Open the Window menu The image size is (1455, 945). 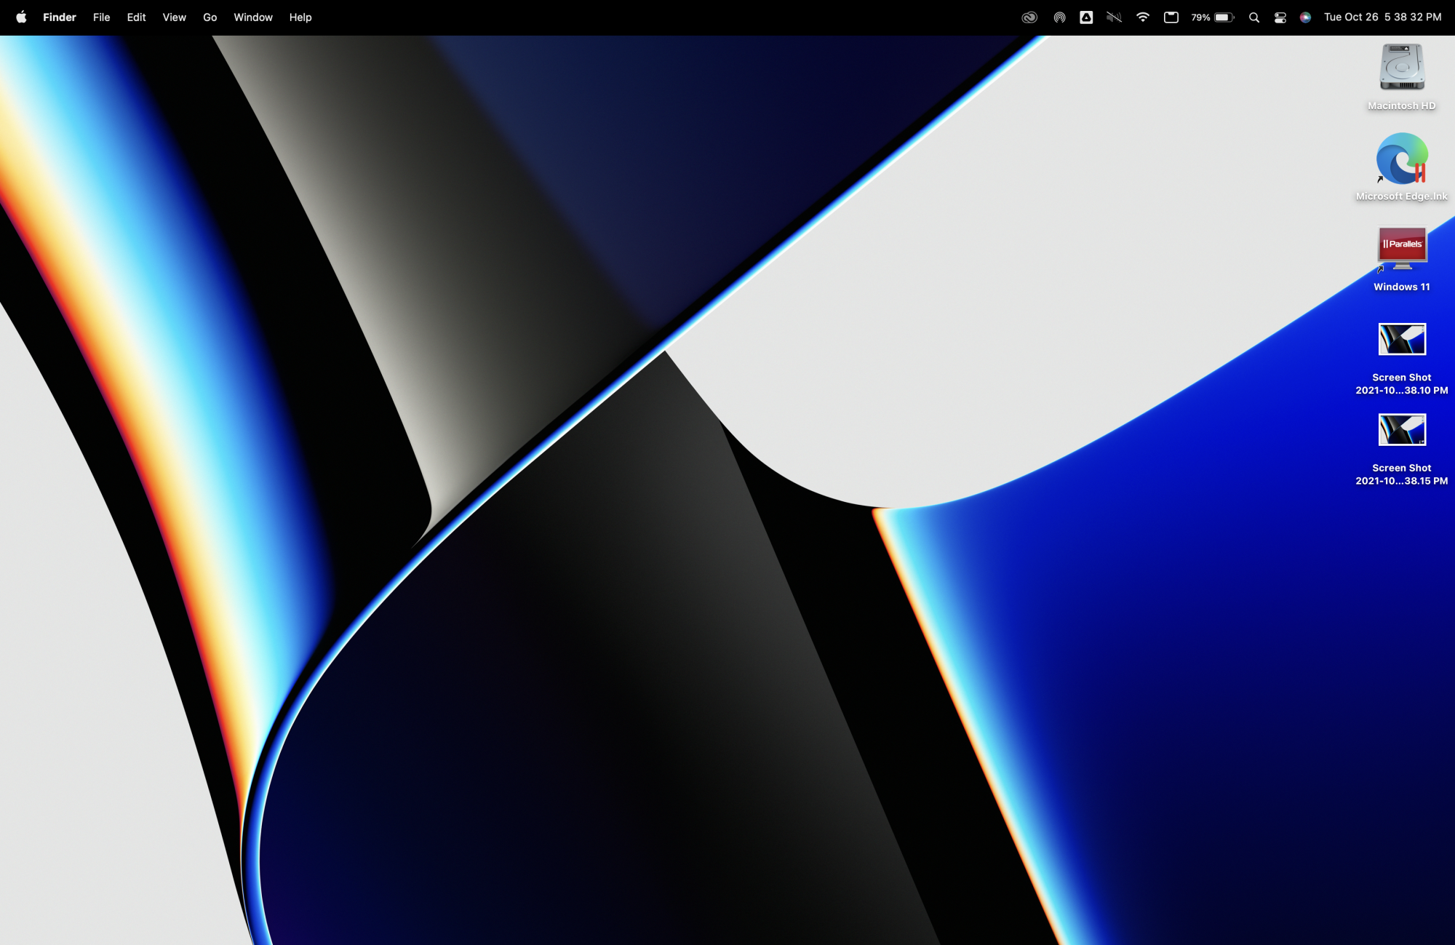click(252, 17)
